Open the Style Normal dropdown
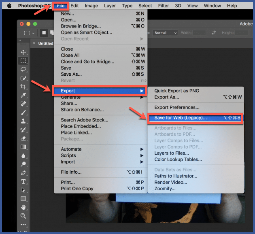 coord(165,33)
